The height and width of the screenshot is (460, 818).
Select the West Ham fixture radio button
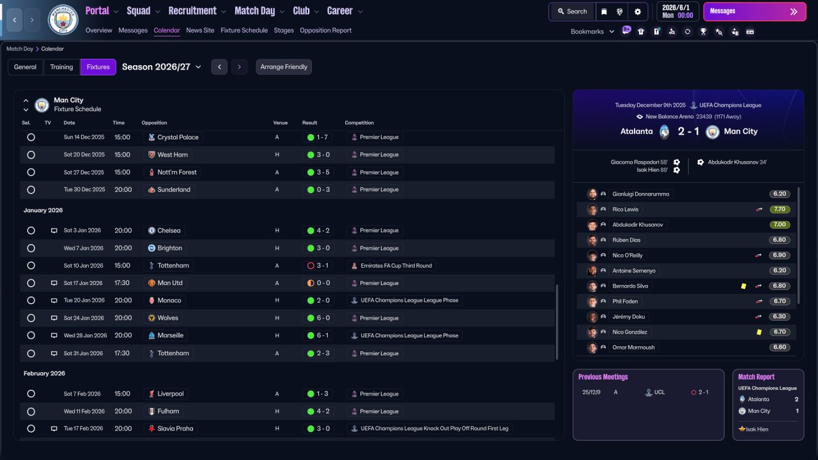(31, 155)
